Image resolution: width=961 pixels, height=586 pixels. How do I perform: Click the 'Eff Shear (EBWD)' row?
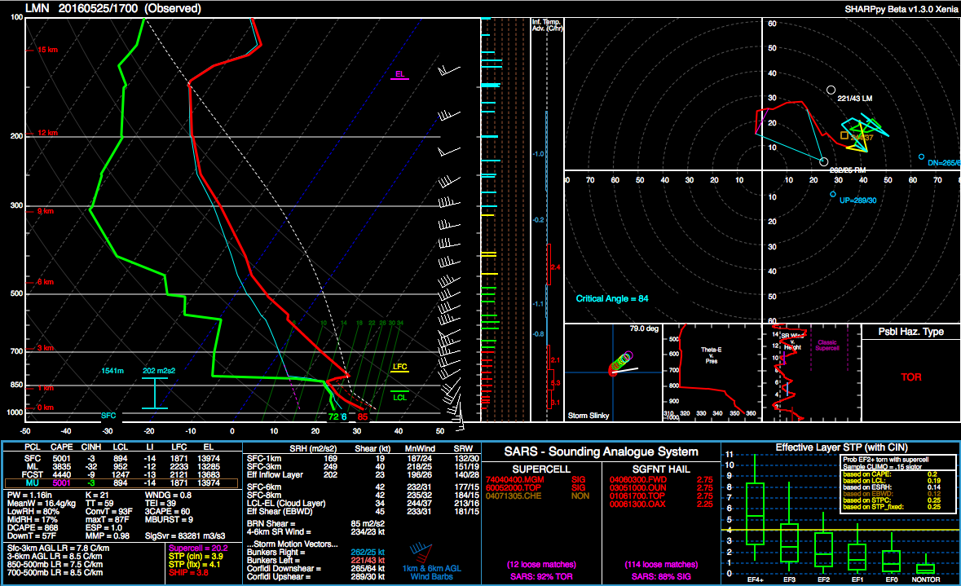point(363,511)
